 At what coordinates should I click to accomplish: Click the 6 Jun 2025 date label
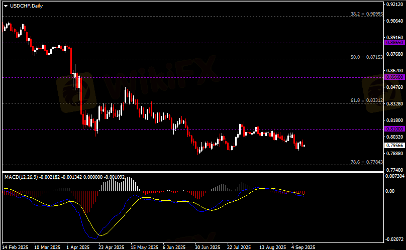(x=174, y=247)
